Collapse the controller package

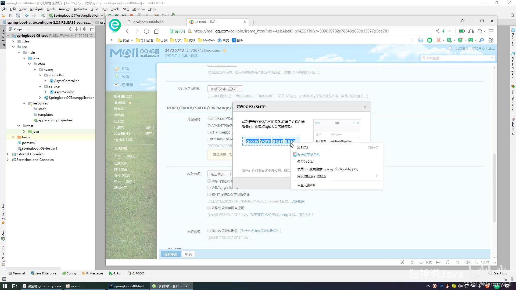(x=40, y=75)
